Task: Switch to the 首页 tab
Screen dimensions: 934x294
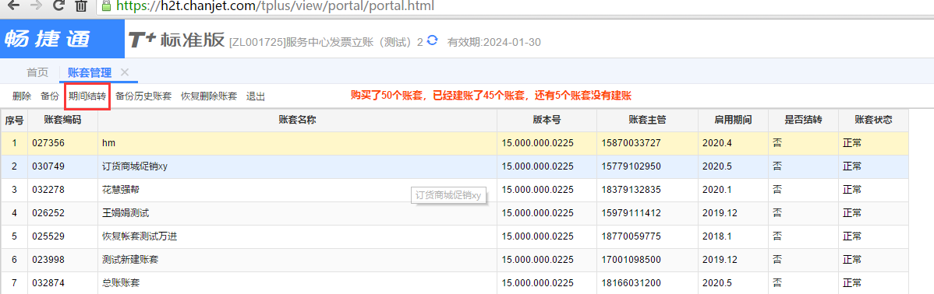Action: [x=37, y=72]
